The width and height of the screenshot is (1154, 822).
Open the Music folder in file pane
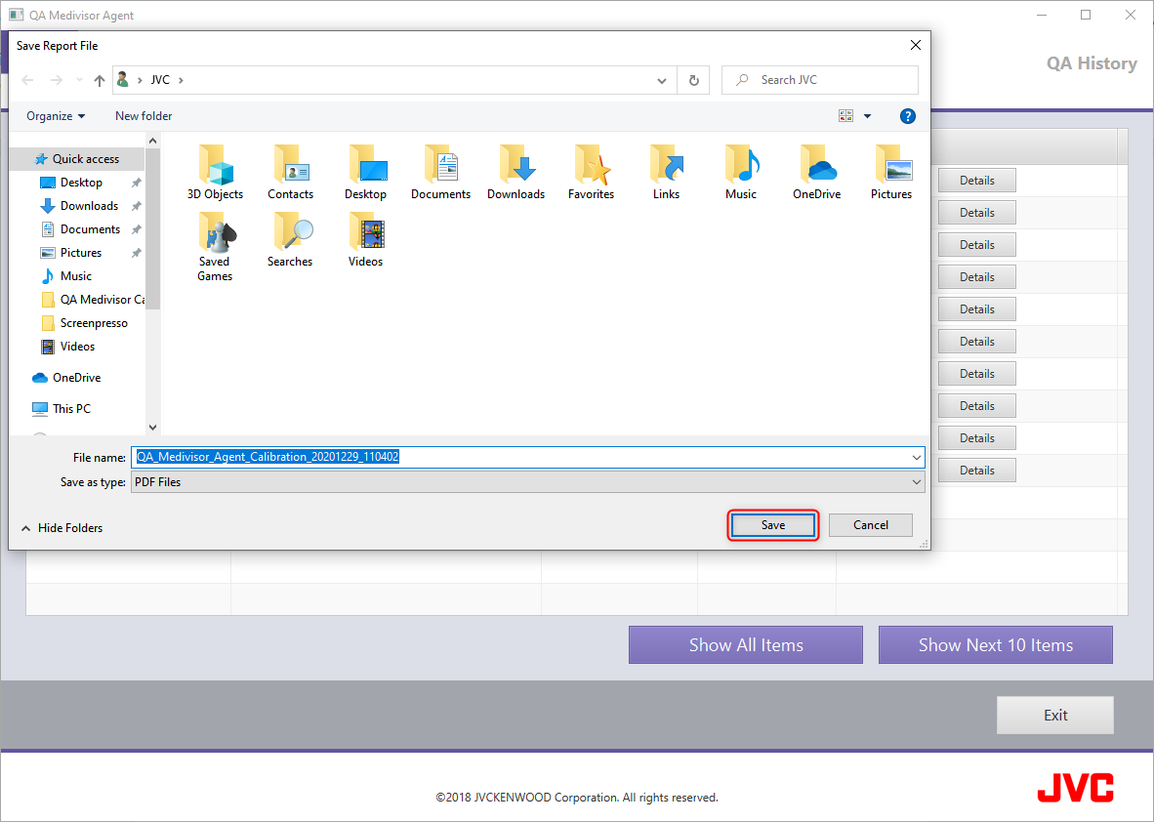pyautogui.click(x=741, y=172)
